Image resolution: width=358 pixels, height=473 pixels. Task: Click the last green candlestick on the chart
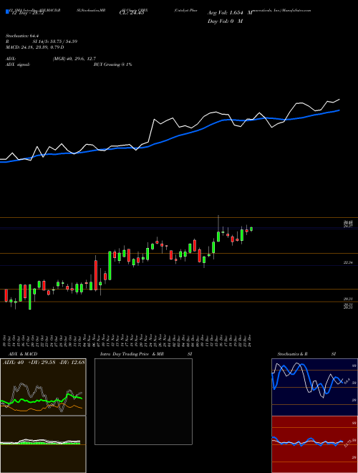pyautogui.click(x=251, y=229)
